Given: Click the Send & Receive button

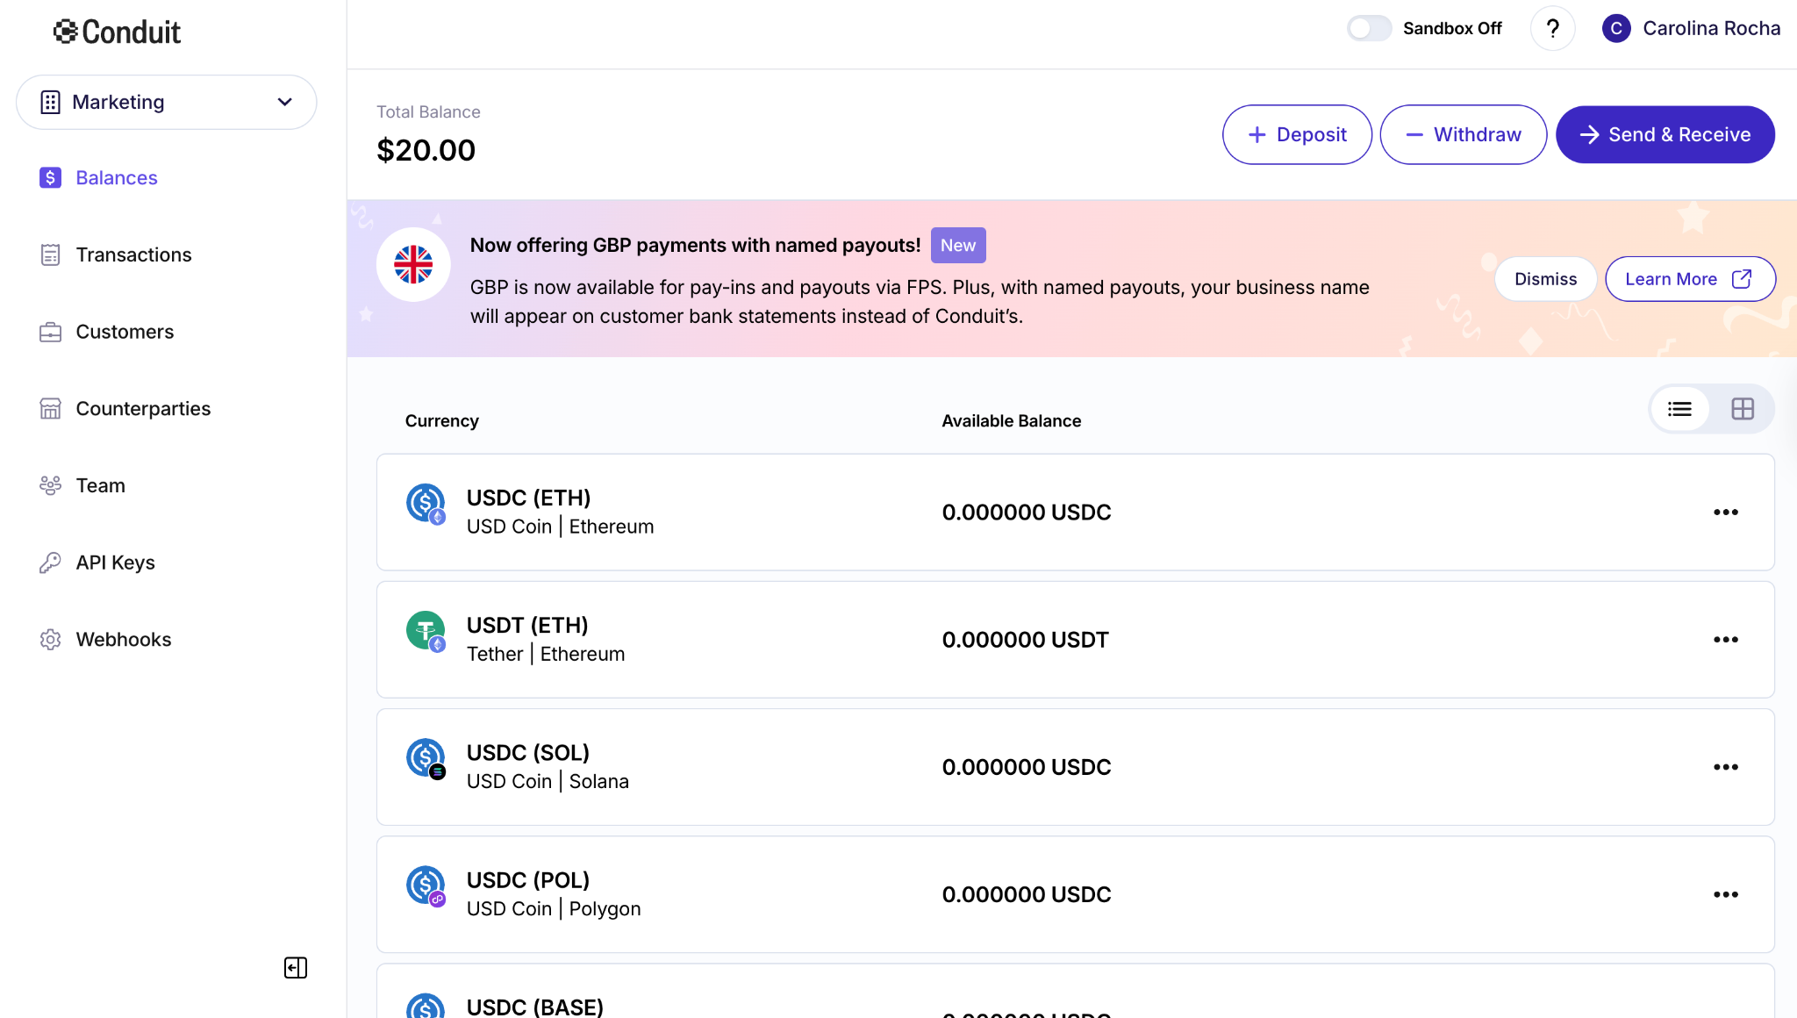Looking at the screenshot, I should (1665, 134).
